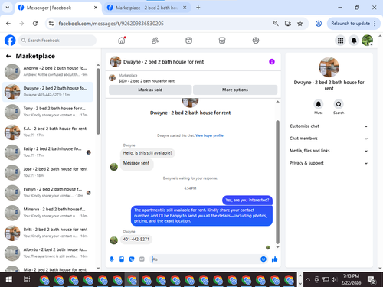383x287 pixels.
Task: Click the Facebook logo icon
Action: [x=10, y=41]
